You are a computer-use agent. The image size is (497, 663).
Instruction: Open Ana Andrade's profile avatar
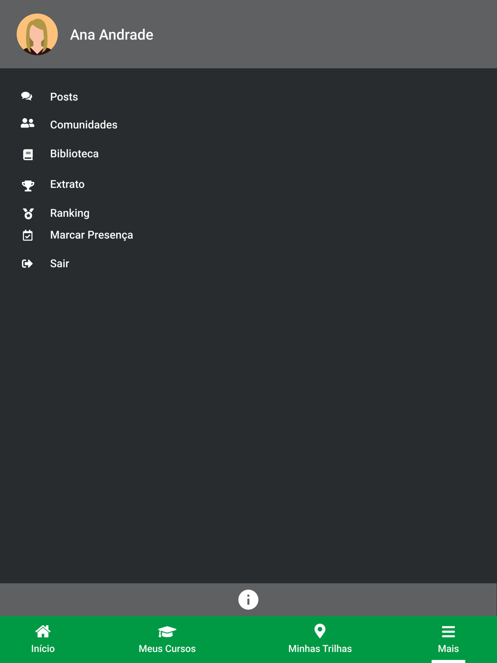(37, 34)
